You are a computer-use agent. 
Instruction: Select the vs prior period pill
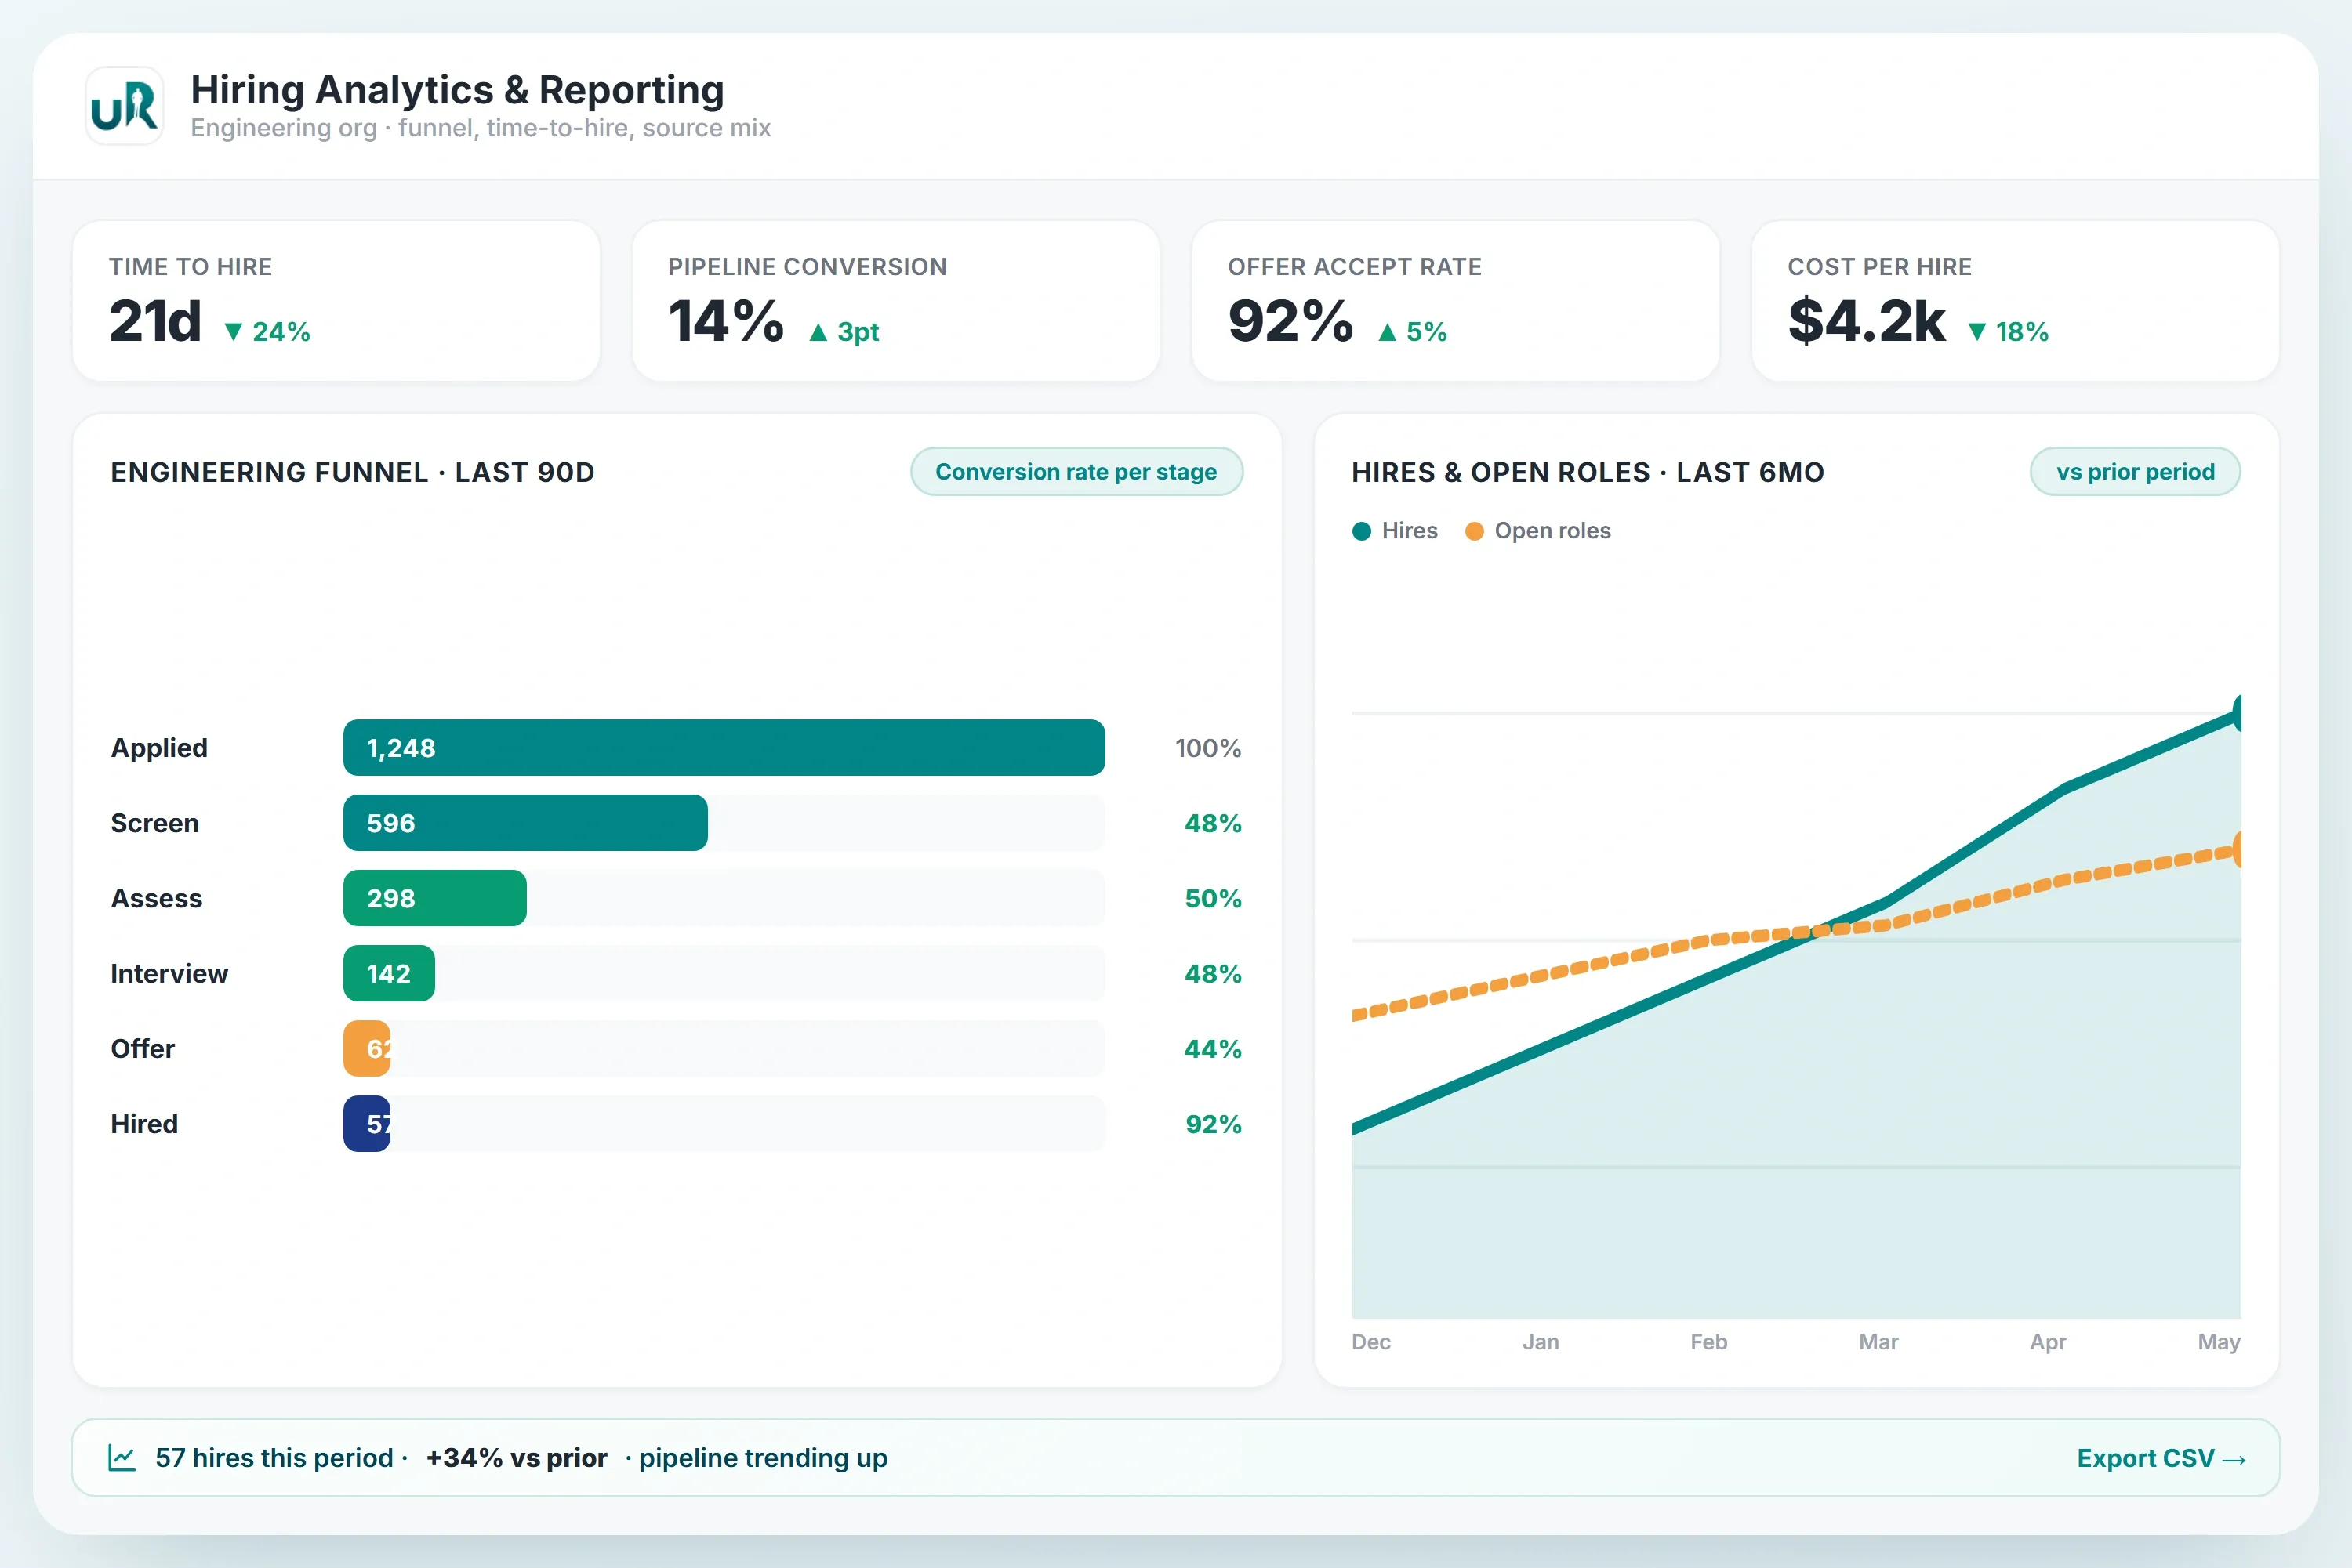click(x=2135, y=471)
